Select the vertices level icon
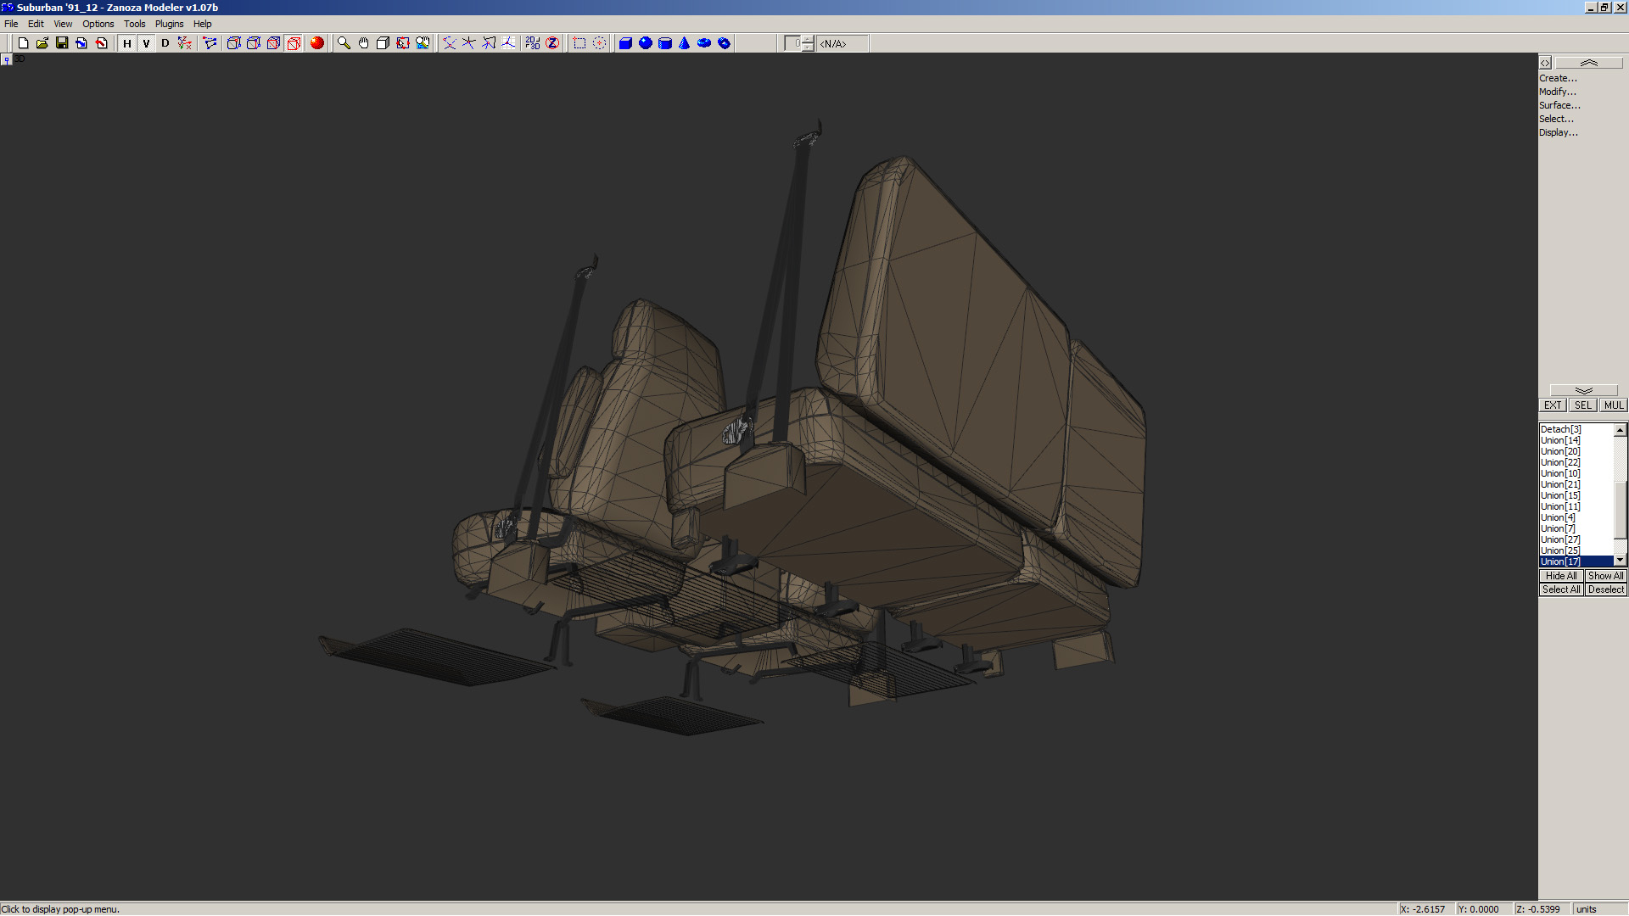The image size is (1629, 916). 210,43
